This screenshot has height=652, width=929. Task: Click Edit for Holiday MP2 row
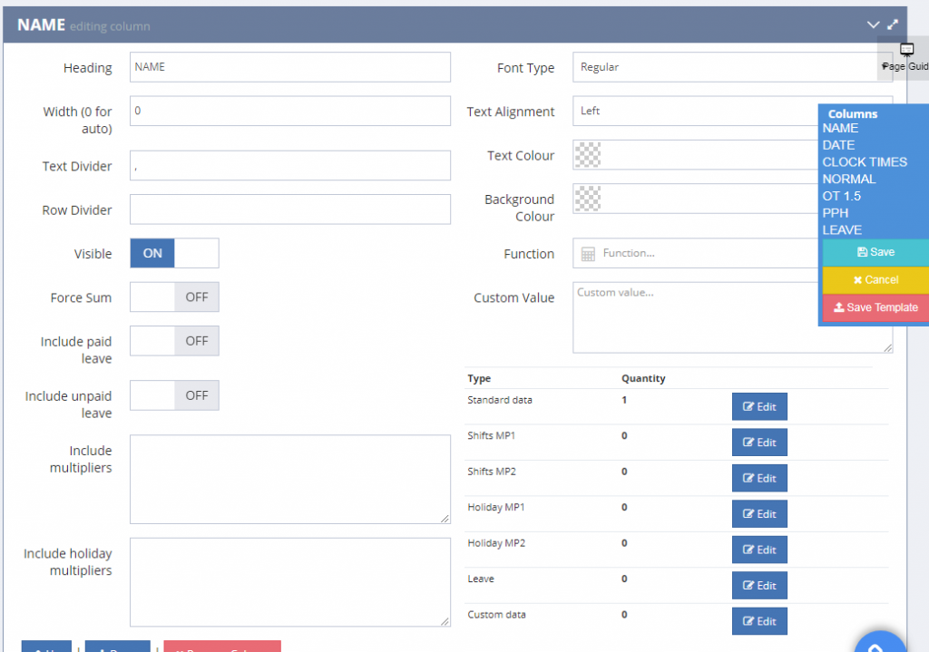click(x=759, y=550)
